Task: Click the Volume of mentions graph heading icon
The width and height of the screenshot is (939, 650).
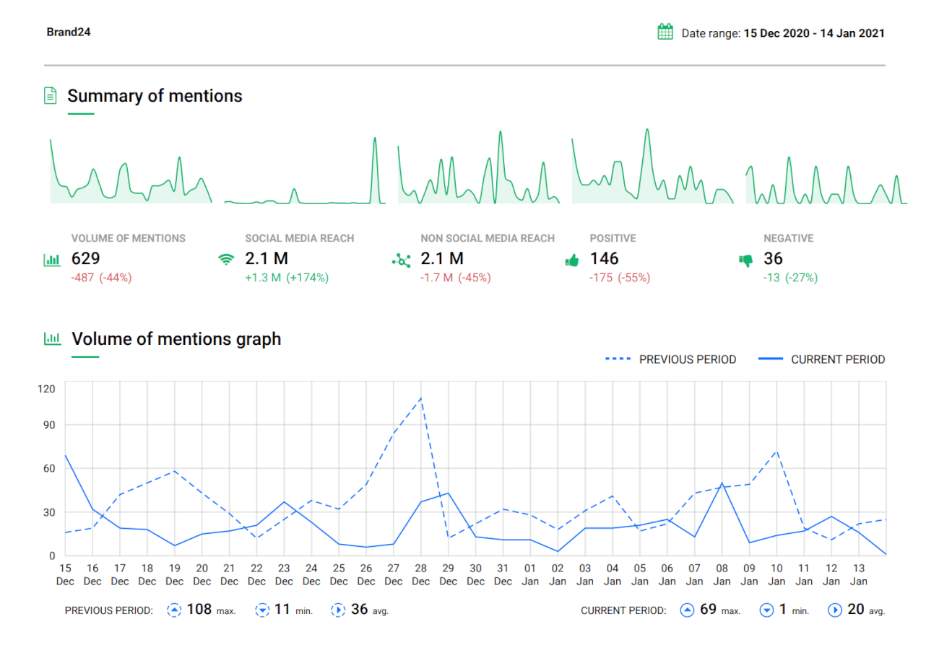Action: tap(51, 338)
